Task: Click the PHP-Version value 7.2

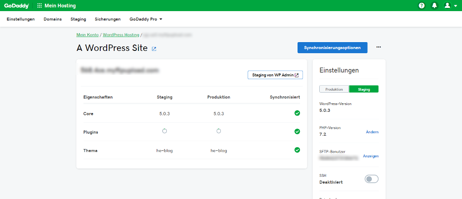Action: coord(322,134)
